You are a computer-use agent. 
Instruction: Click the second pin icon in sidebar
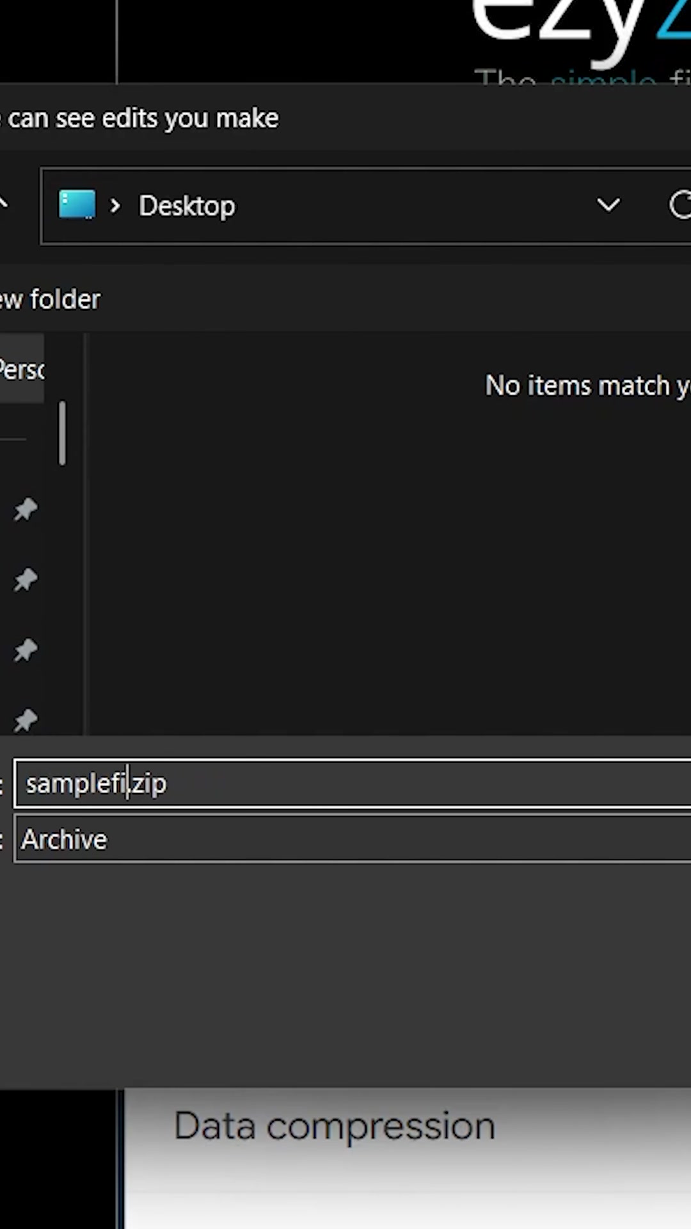click(x=26, y=580)
